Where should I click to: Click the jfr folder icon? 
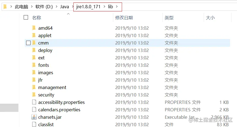click(34, 80)
